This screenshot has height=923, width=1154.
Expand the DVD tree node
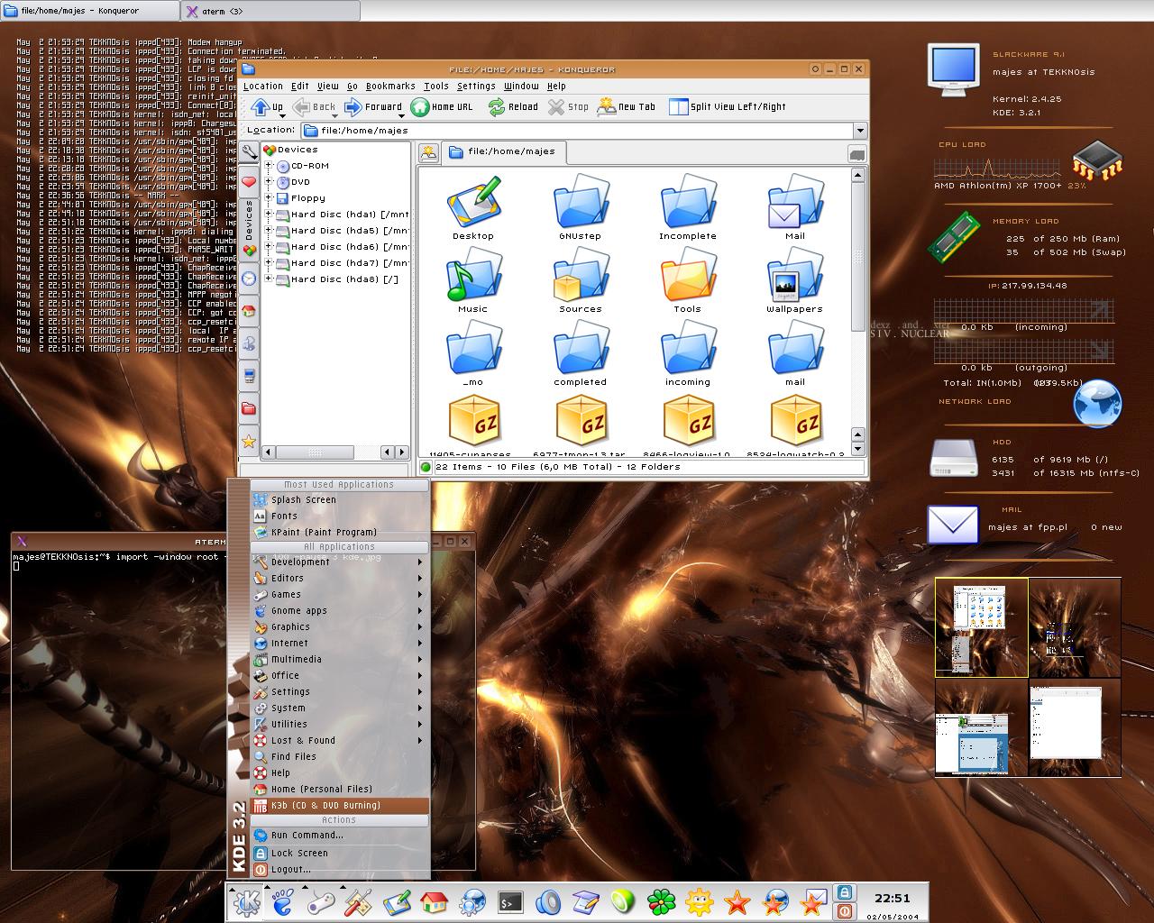[269, 182]
